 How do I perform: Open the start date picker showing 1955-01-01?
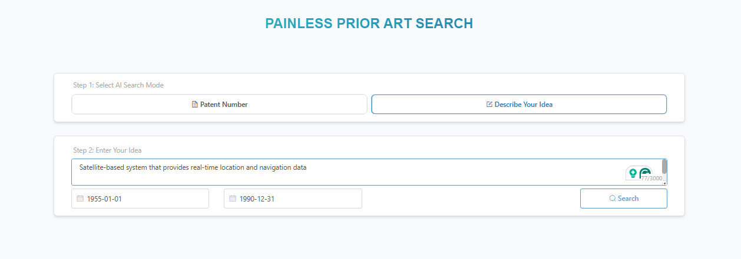tap(140, 199)
